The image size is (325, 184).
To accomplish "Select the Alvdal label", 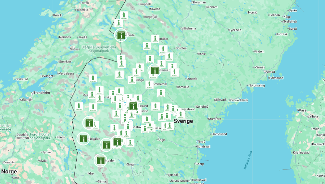I will (x=43, y=161).
